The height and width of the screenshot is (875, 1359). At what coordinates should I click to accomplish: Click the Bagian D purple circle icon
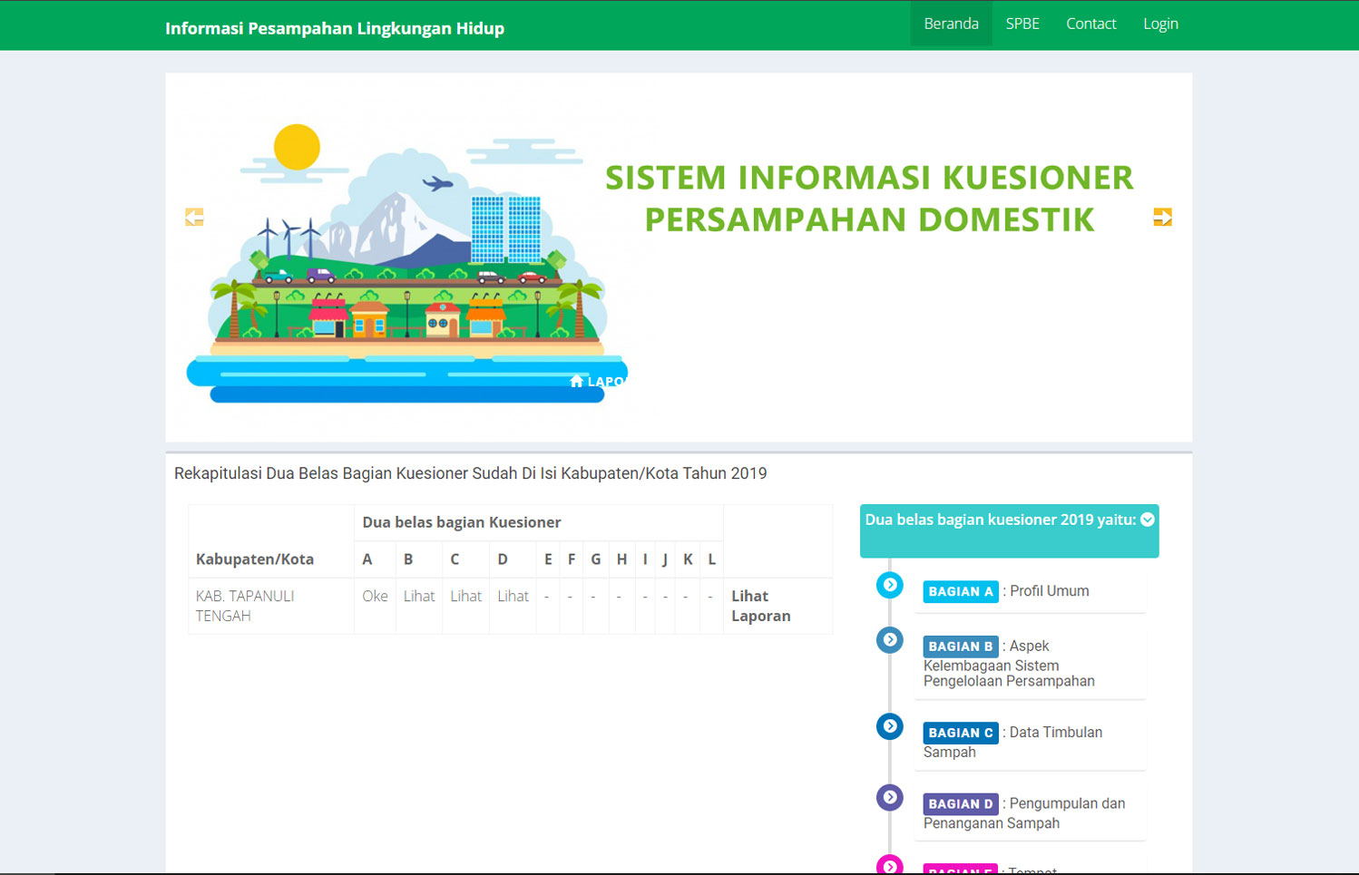(889, 797)
